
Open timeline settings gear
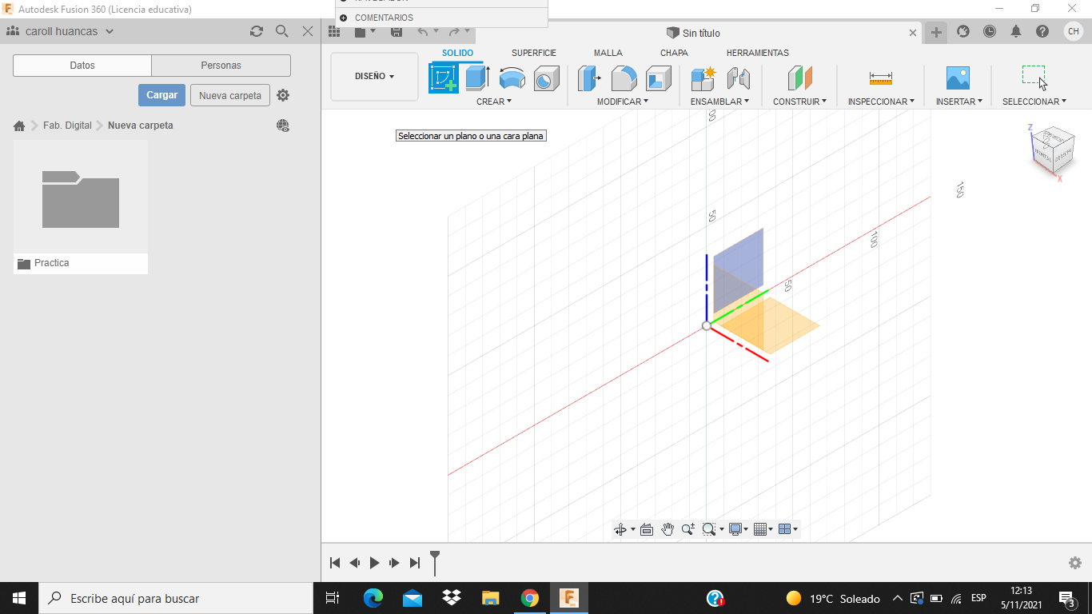pyautogui.click(x=1075, y=563)
